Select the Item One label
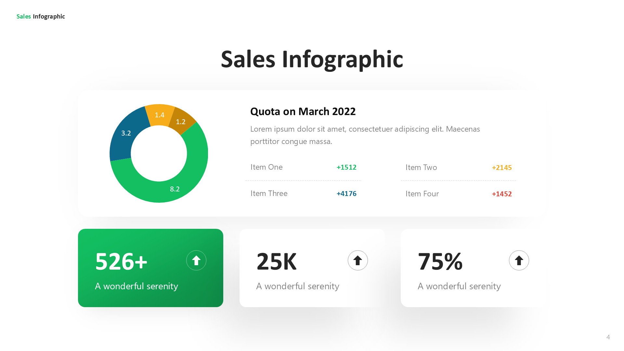The image size is (624, 351). [266, 167]
